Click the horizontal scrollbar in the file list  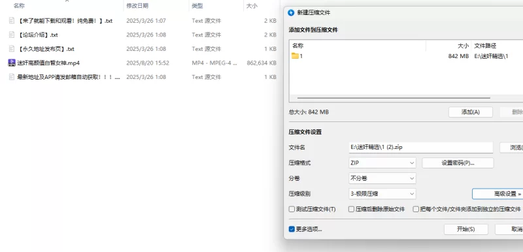click(394, 98)
